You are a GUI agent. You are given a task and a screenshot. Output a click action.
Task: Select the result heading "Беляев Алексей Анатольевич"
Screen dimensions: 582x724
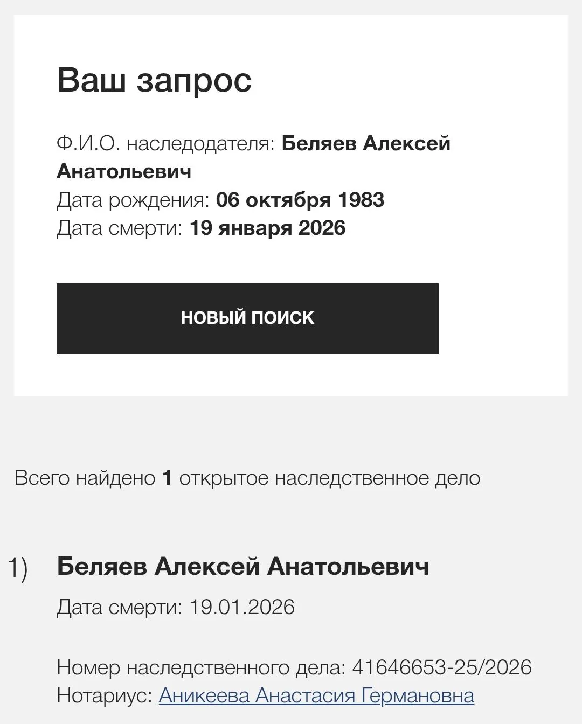coord(243,567)
